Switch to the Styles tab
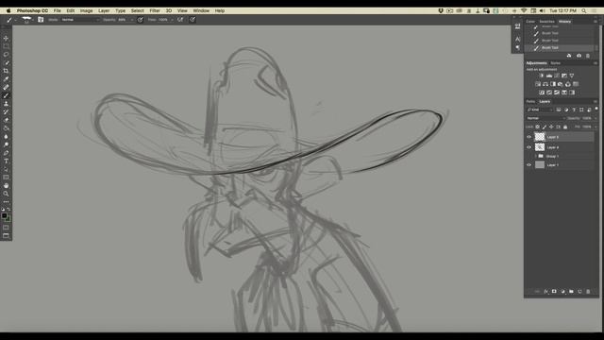604x340 pixels. [x=556, y=63]
